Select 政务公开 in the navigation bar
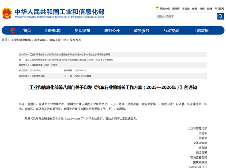This screenshot has height=168, width=226. tap(112, 30)
